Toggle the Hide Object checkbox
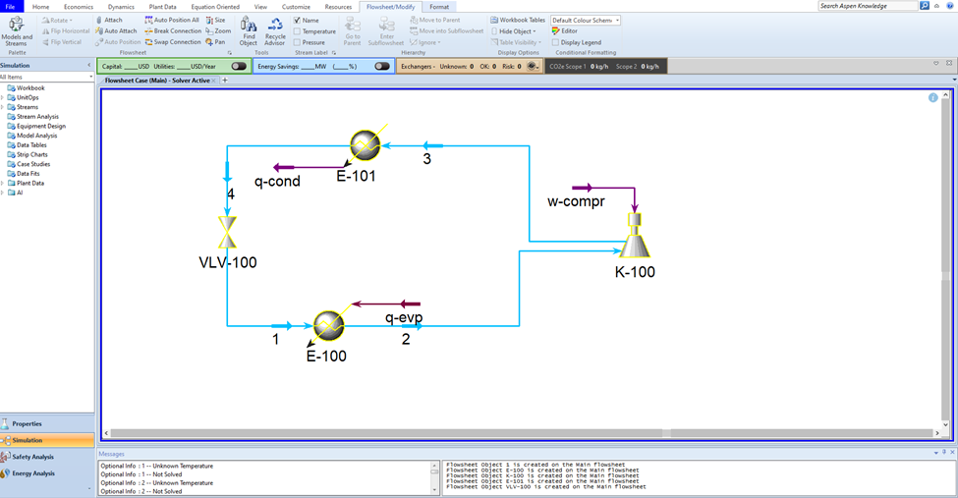The image size is (958, 498). [493, 31]
